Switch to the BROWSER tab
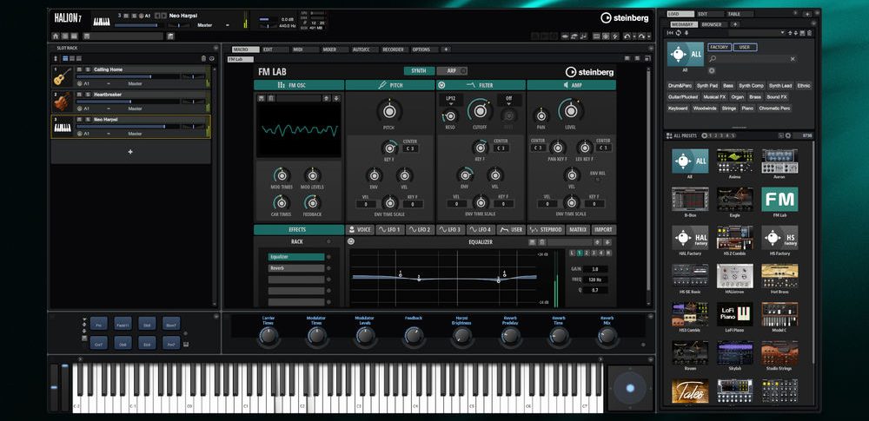Viewport: 869px width, 421px height. 713,24
